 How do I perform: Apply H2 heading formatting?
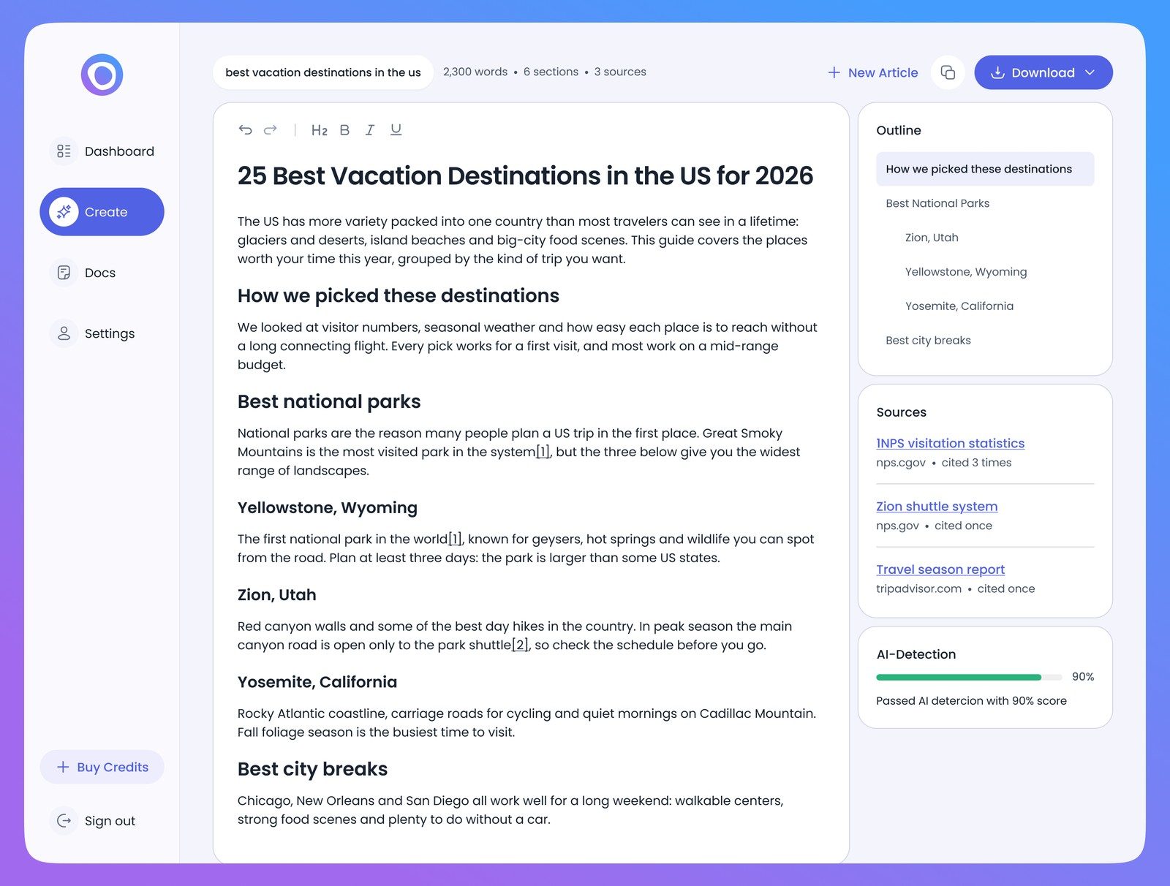click(x=319, y=130)
